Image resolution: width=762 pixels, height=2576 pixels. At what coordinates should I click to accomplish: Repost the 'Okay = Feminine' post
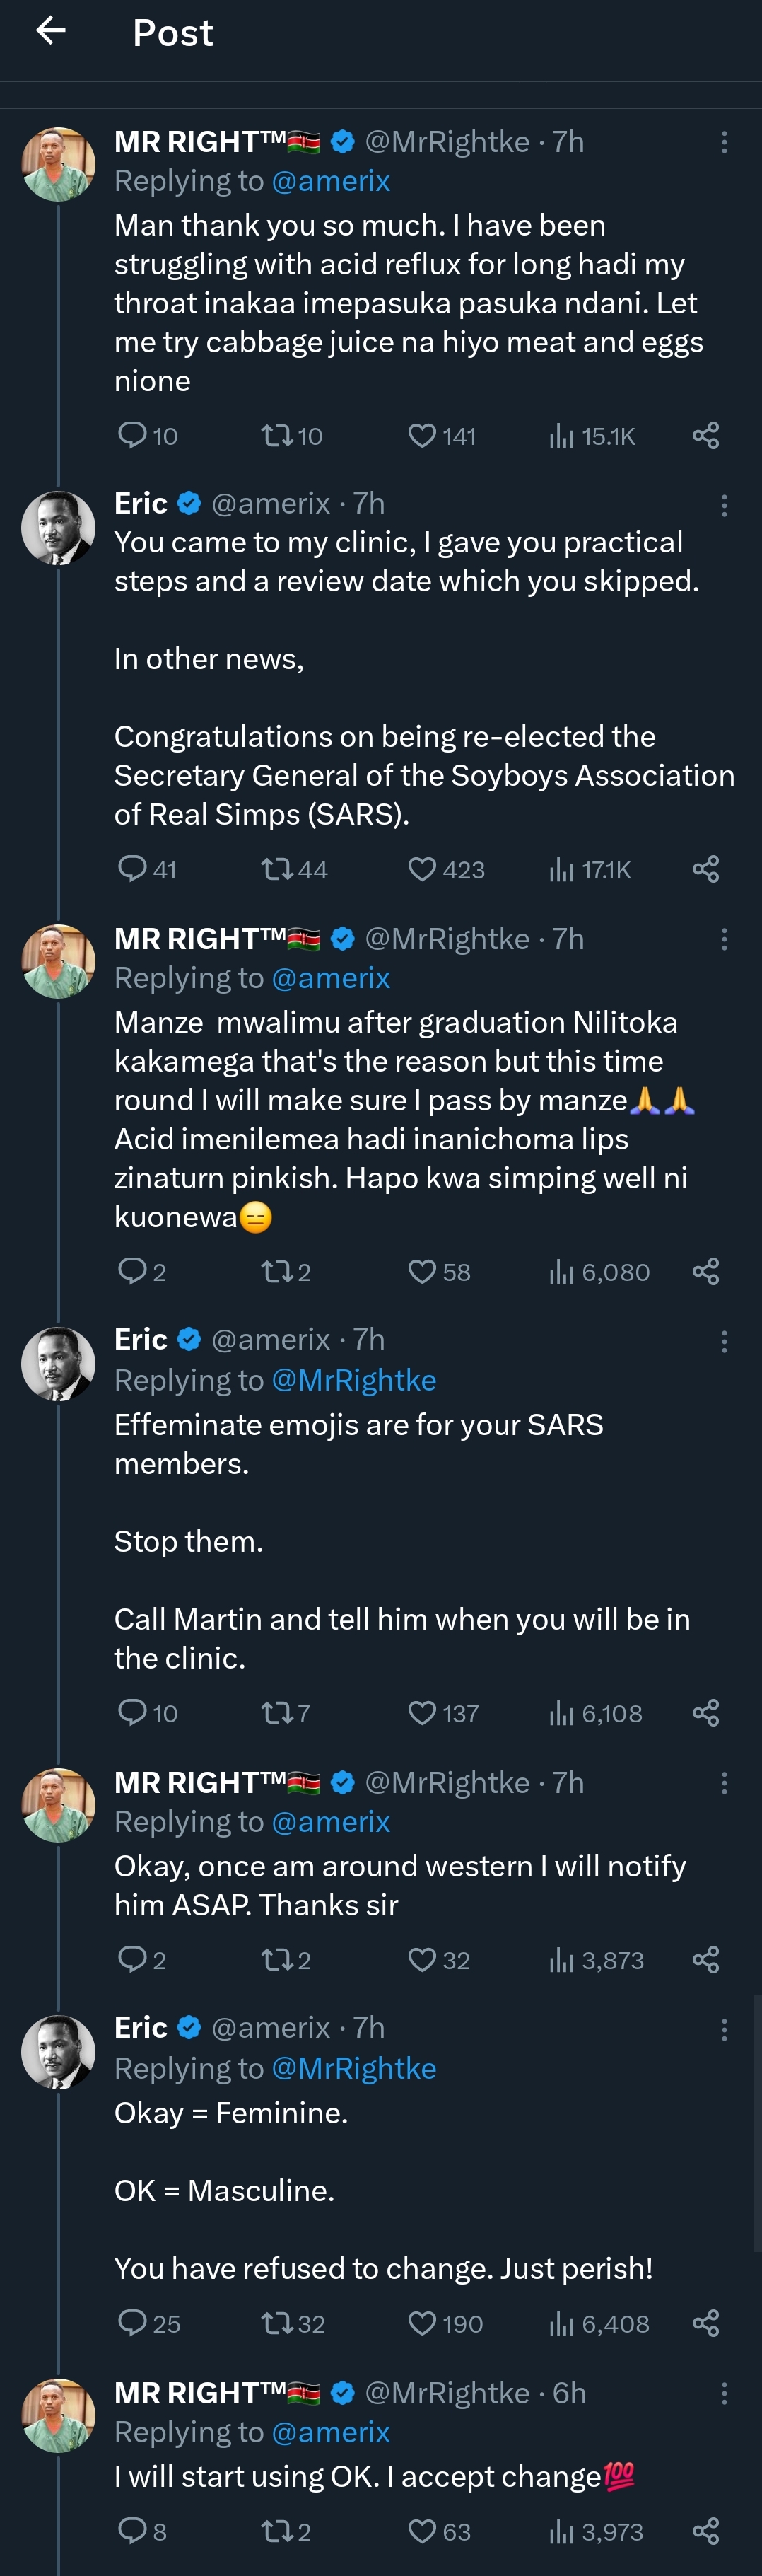point(276,2323)
